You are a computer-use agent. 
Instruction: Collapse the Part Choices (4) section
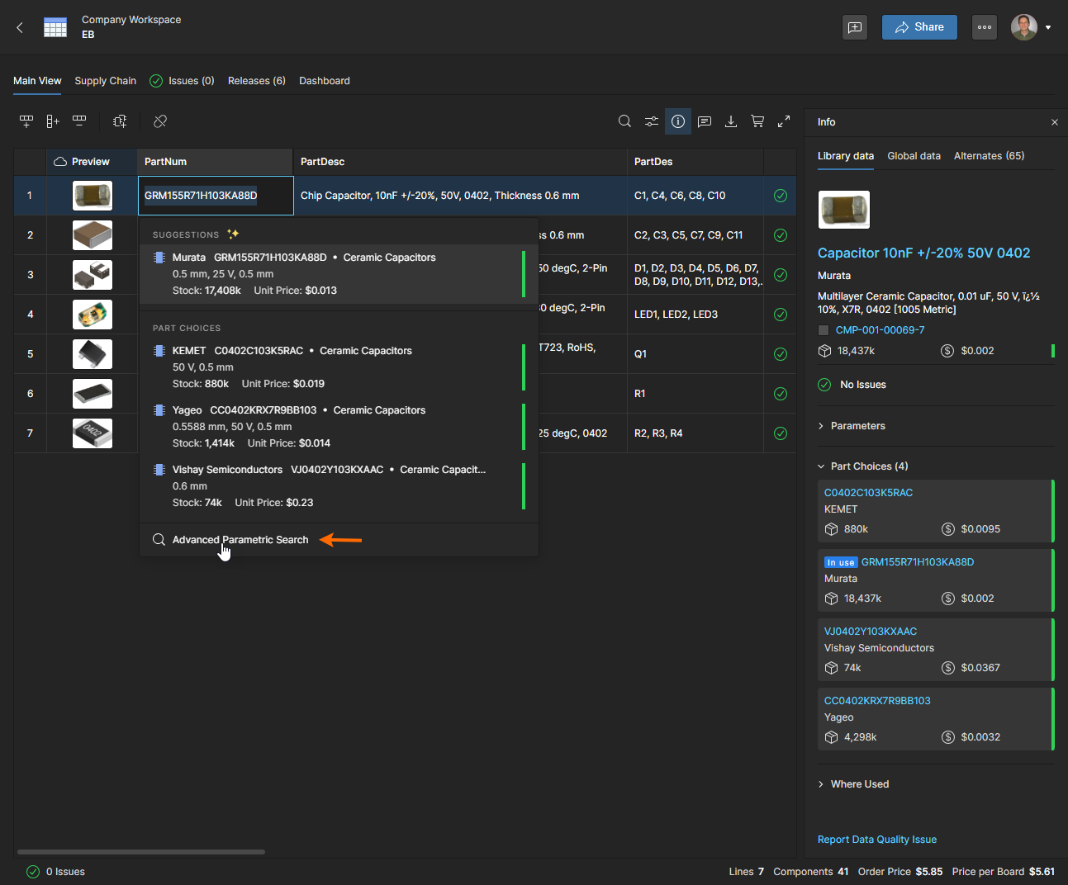pos(869,466)
